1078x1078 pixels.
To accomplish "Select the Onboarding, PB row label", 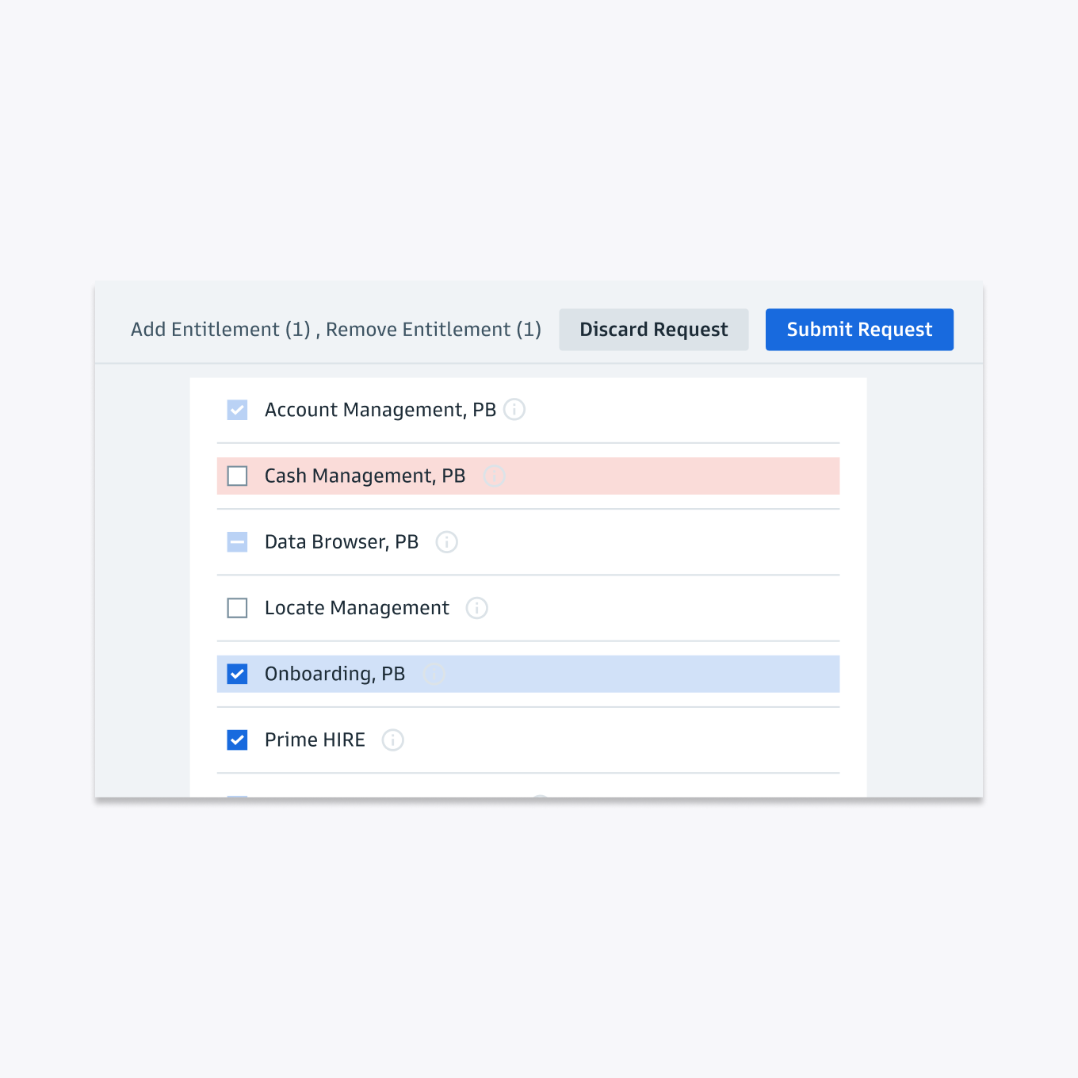I will tap(334, 674).
